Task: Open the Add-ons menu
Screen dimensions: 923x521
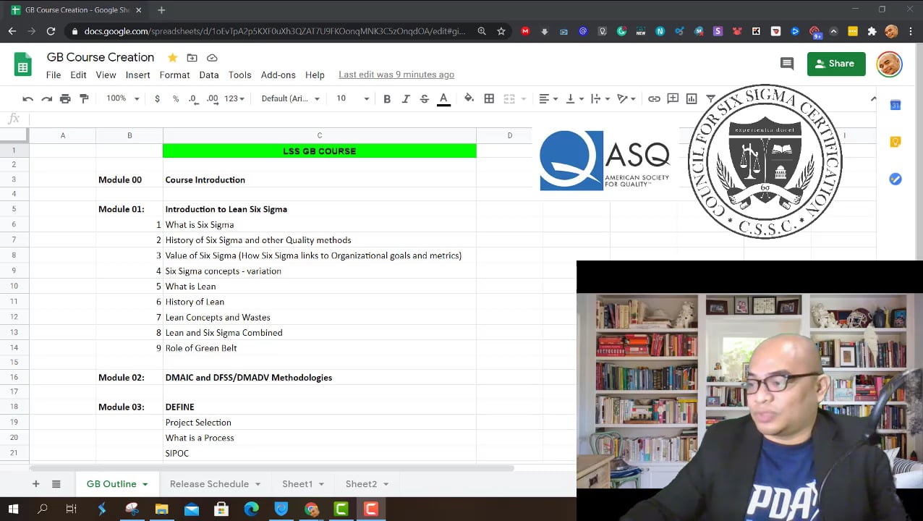Action: click(278, 75)
